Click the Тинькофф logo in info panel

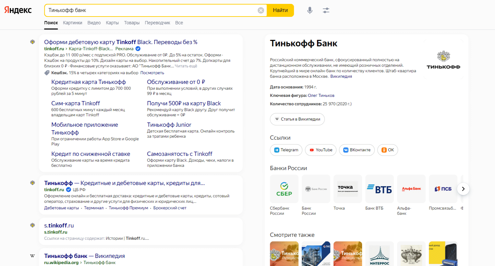443,60
